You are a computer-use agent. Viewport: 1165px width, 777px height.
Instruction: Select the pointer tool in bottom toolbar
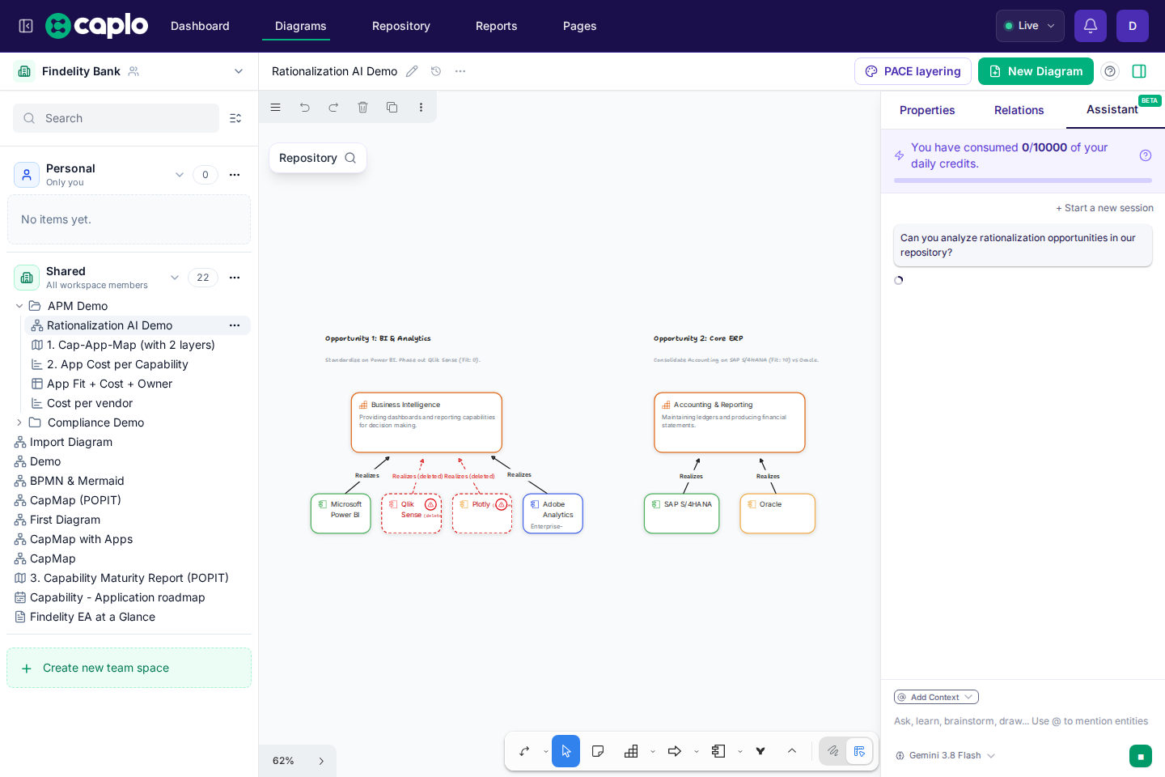(x=566, y=751)
